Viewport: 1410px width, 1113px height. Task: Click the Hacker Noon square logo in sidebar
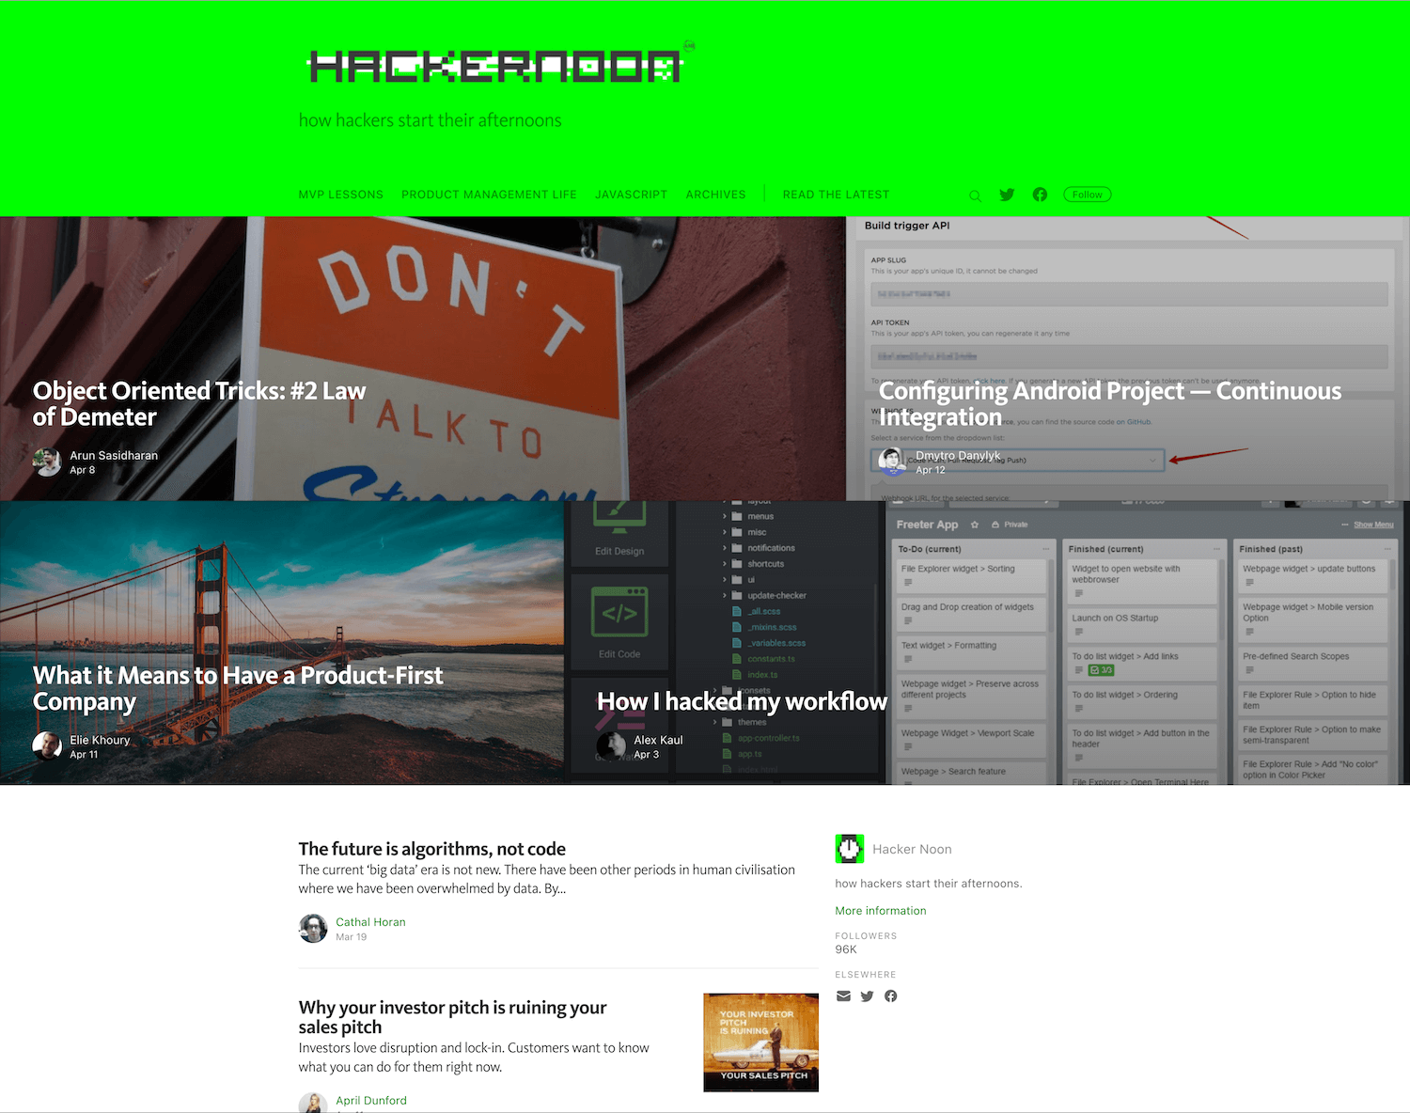(850, 849)
